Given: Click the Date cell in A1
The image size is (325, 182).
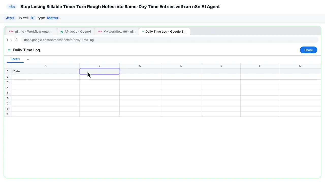Looking at the screenshot, I should (45, 71).
